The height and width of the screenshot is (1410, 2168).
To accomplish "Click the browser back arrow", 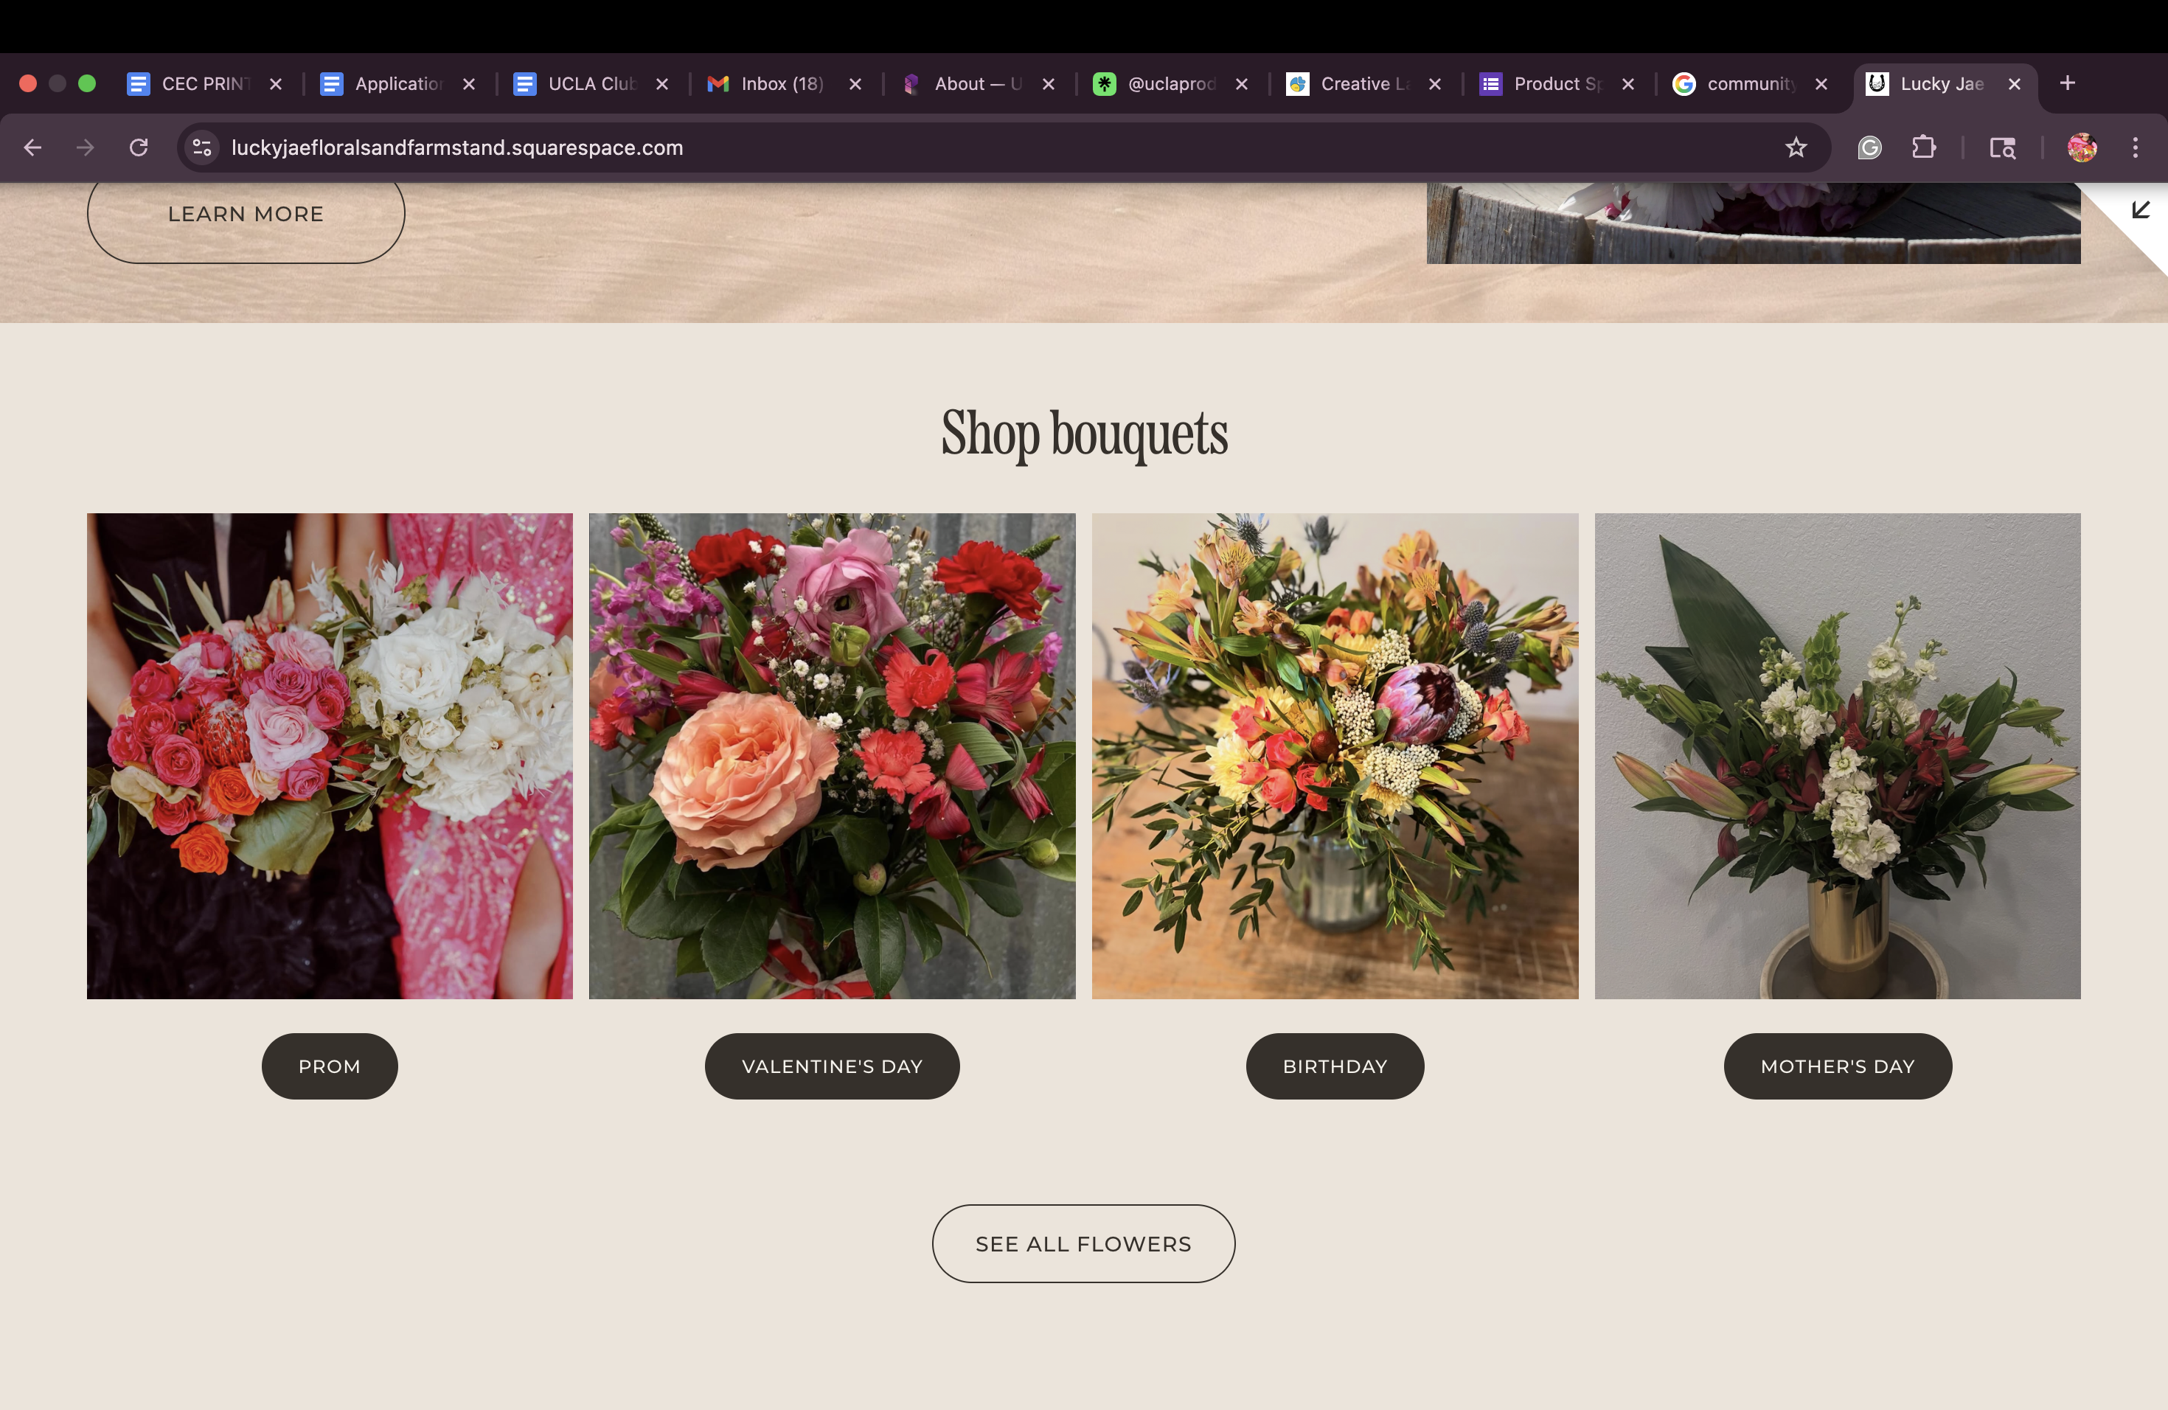I will click(x=32, y=147).
